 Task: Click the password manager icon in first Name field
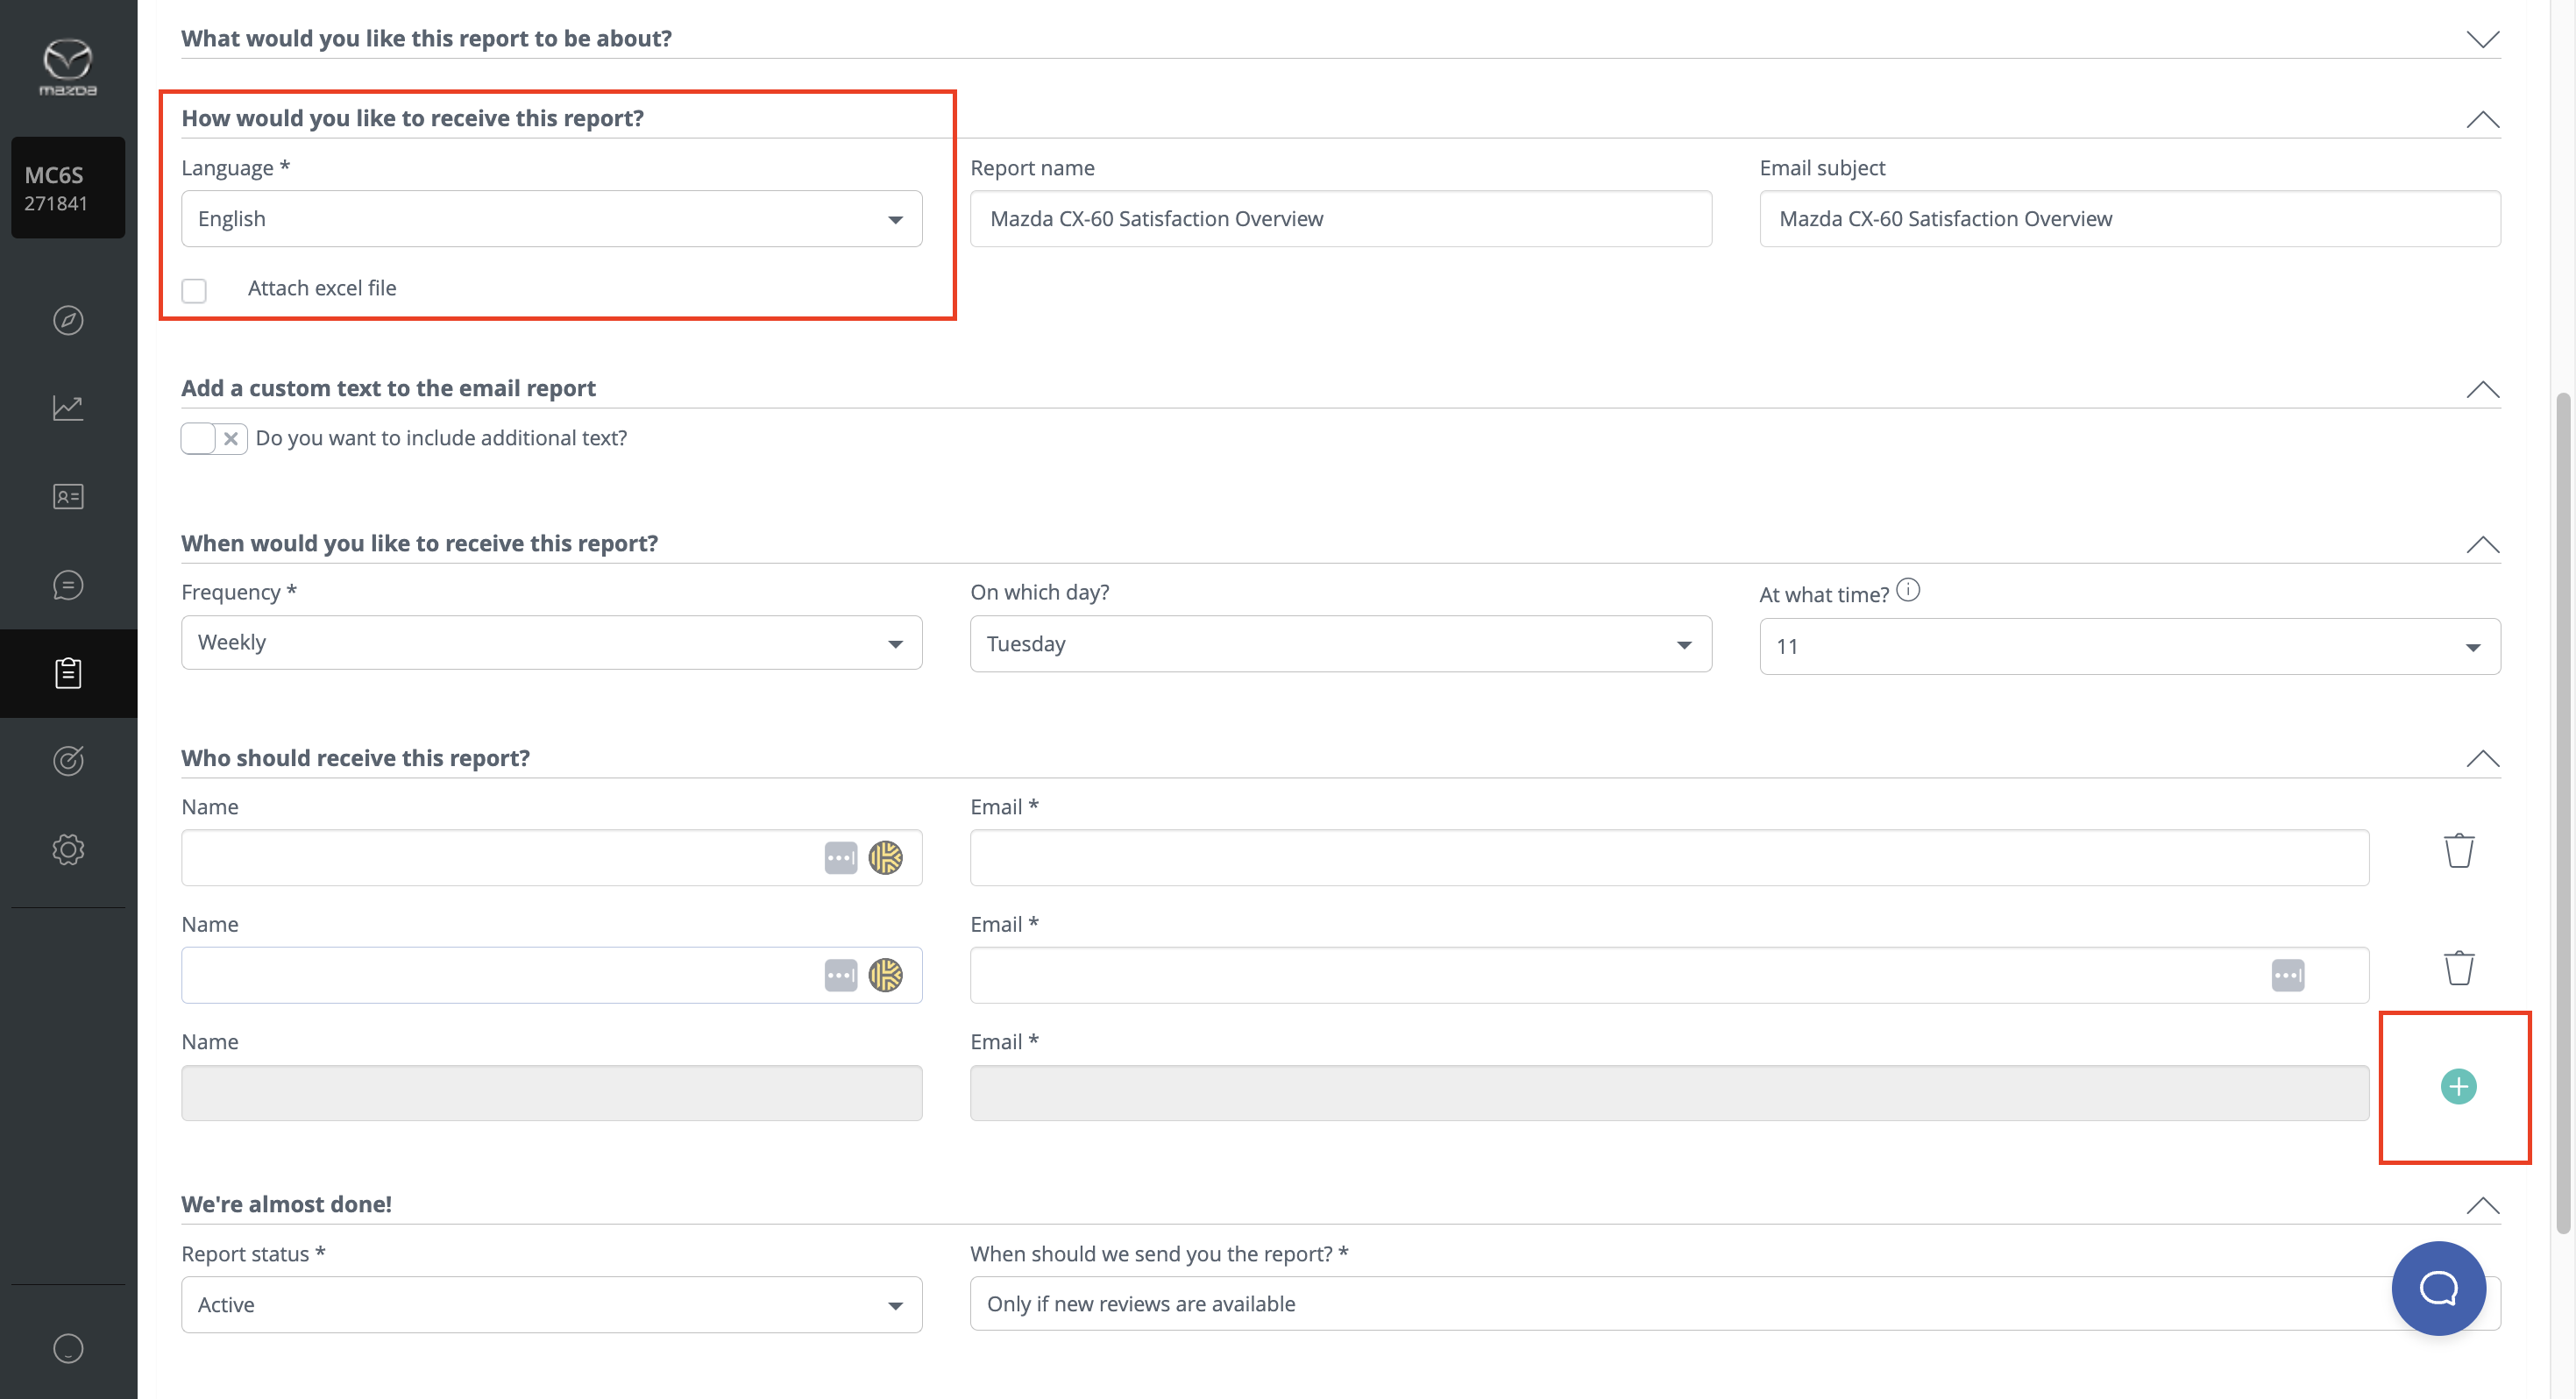840,858
